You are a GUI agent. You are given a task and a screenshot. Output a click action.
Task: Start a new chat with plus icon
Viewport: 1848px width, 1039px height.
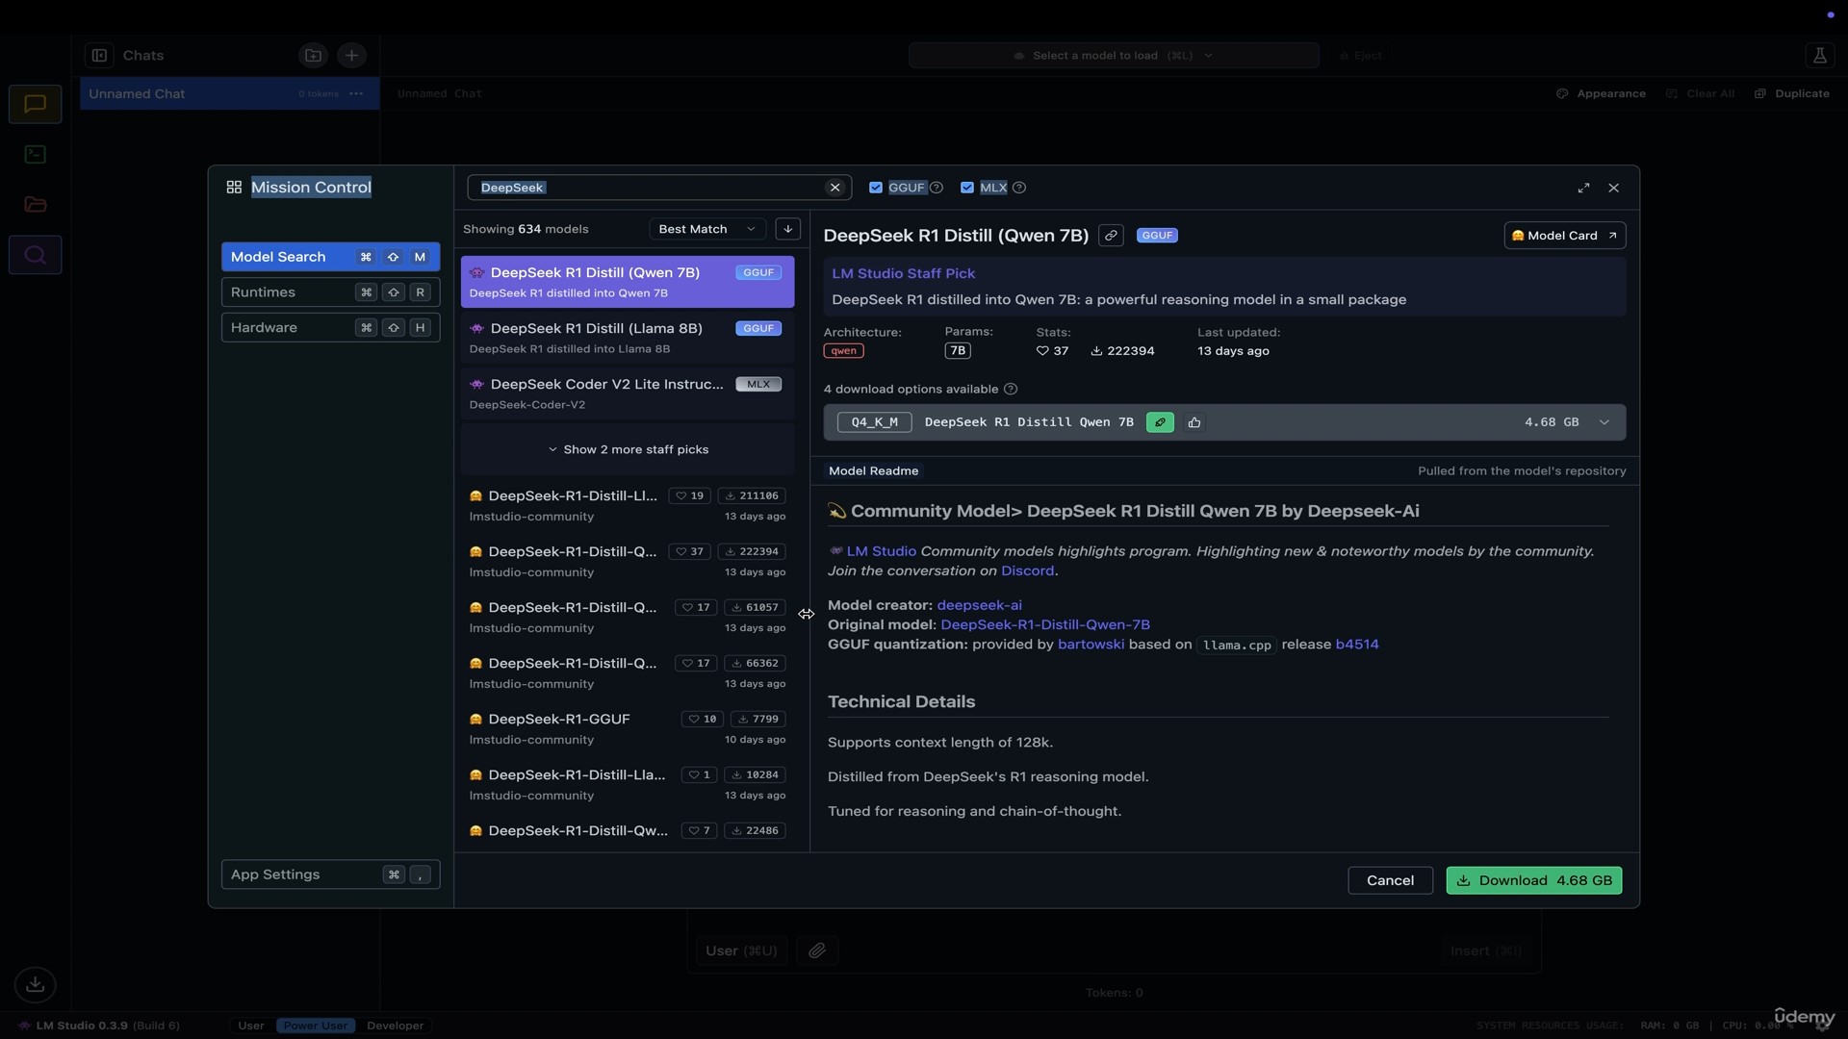tap(352, 56)
